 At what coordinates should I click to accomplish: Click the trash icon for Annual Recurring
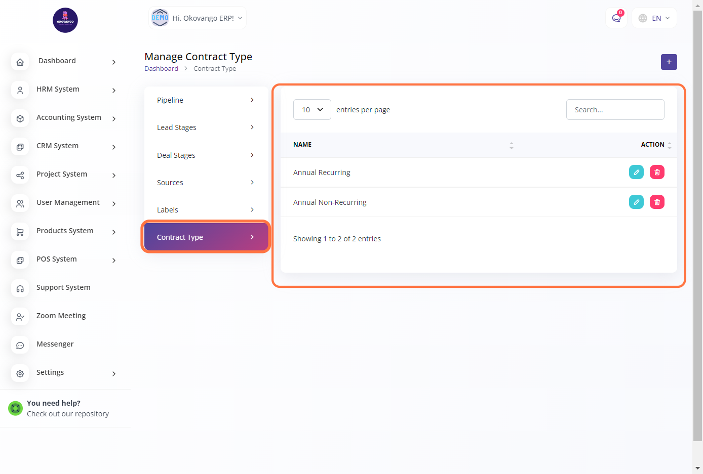[x=657, y=173]
